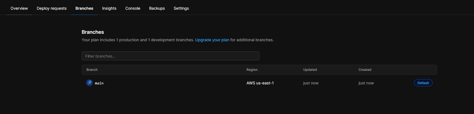Select the AWS us-east-1 region text
This screenshot has height=114, width=474.
[x=260, y=83]
